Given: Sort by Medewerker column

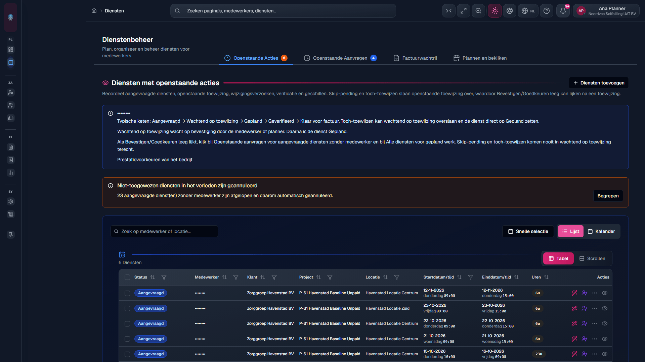Looking at the screenshot, I should (x=224, y=277).
